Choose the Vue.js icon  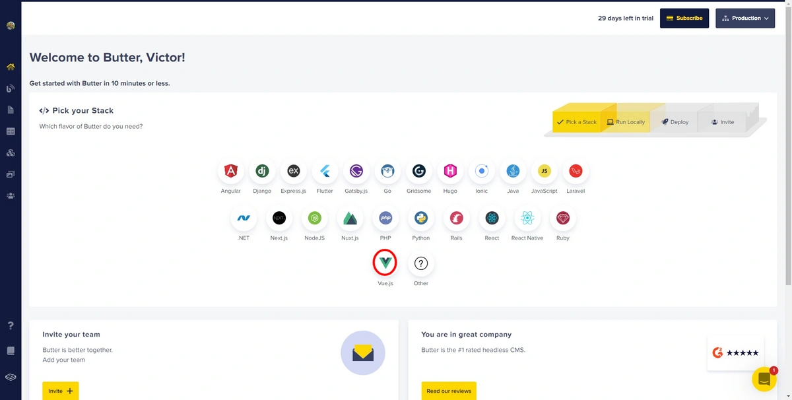point(385,263)
